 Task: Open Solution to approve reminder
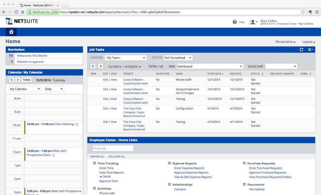(30, 62)
